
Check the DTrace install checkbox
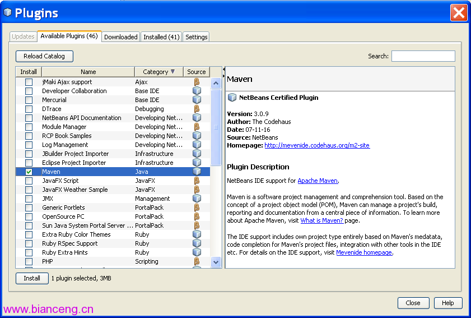(29, 109)
